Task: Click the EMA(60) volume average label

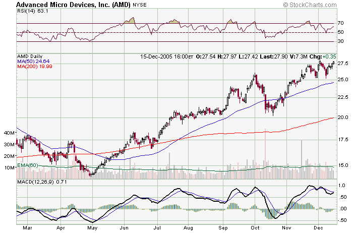Action: [x=27, y=165]
